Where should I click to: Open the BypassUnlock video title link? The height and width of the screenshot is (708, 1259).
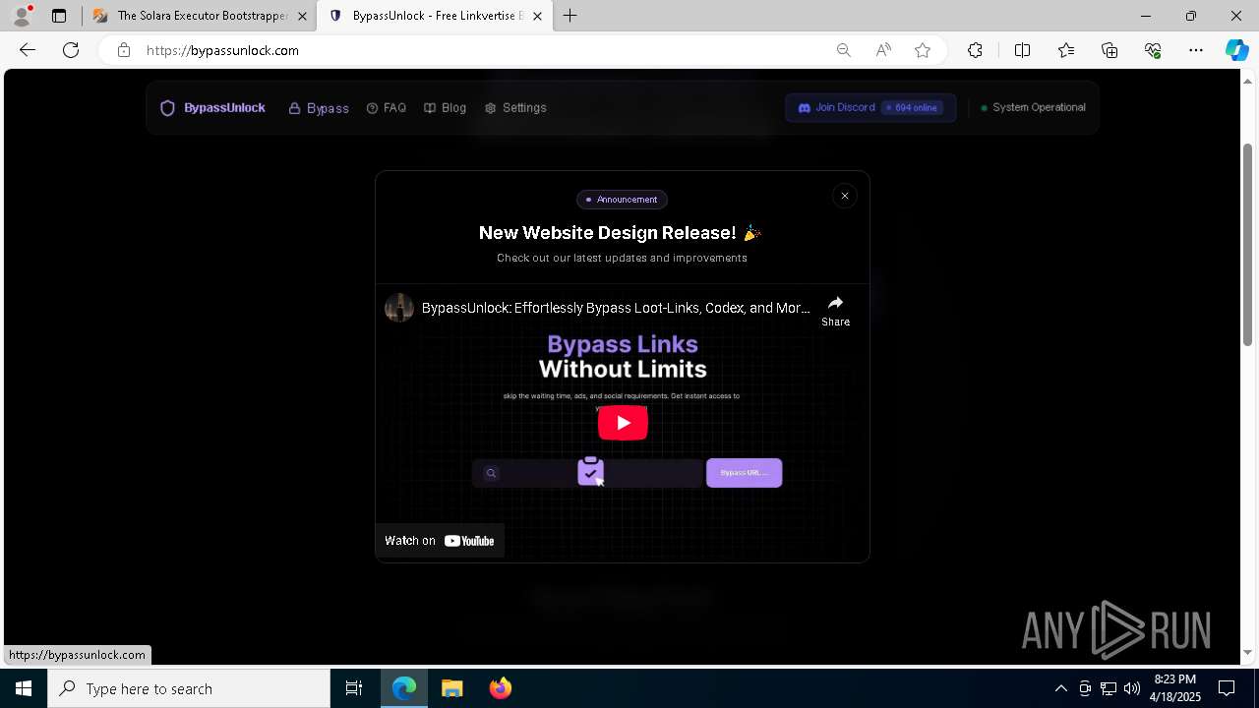click(616, 308)
